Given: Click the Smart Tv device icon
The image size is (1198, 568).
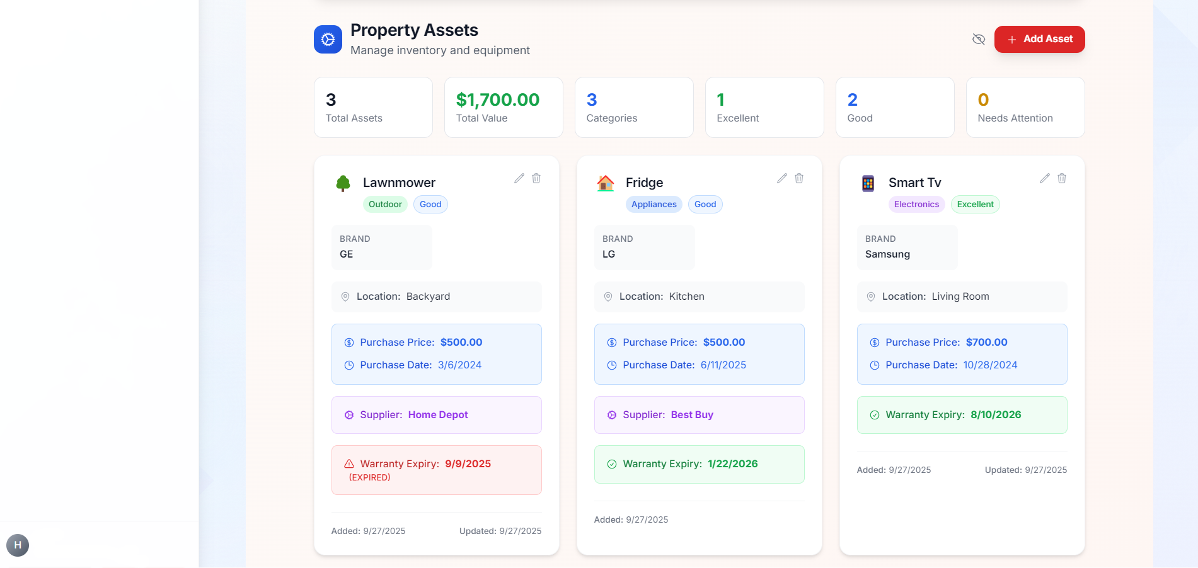Looking at the screenshot, I should click(x=868, y=183).
